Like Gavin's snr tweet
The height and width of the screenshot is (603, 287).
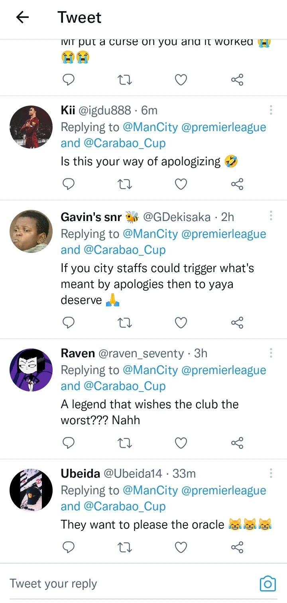tap(181, 323)
